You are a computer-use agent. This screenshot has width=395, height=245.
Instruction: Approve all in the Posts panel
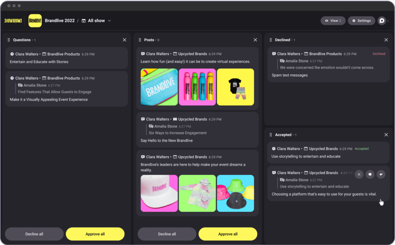click(228, 234)
